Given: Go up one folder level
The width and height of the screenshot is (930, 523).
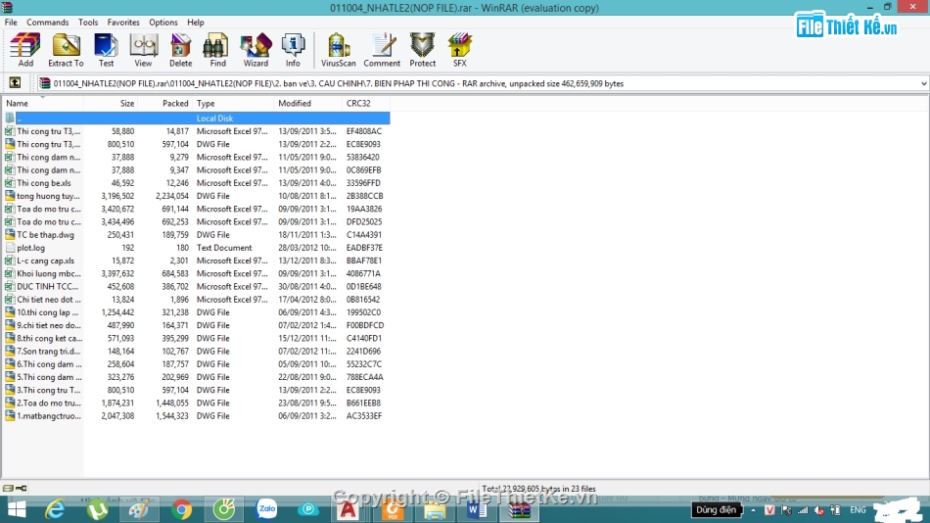Looking at the screenshot, I should [15, 83].
